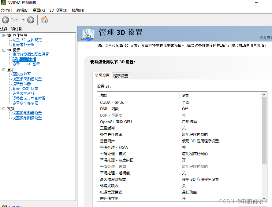Image resolution: width=272 pixels, height=207 pixels.
Task: Switch to the 全局设置 tab
Action: click(x=102, y=75)
